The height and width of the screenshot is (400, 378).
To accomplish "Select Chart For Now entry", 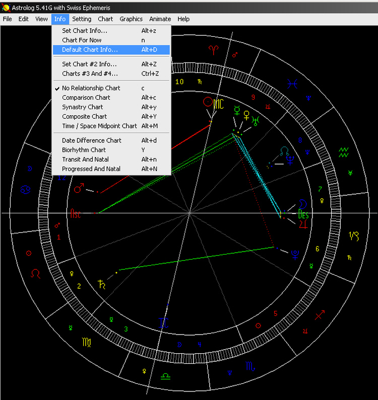I will (111, 40).
